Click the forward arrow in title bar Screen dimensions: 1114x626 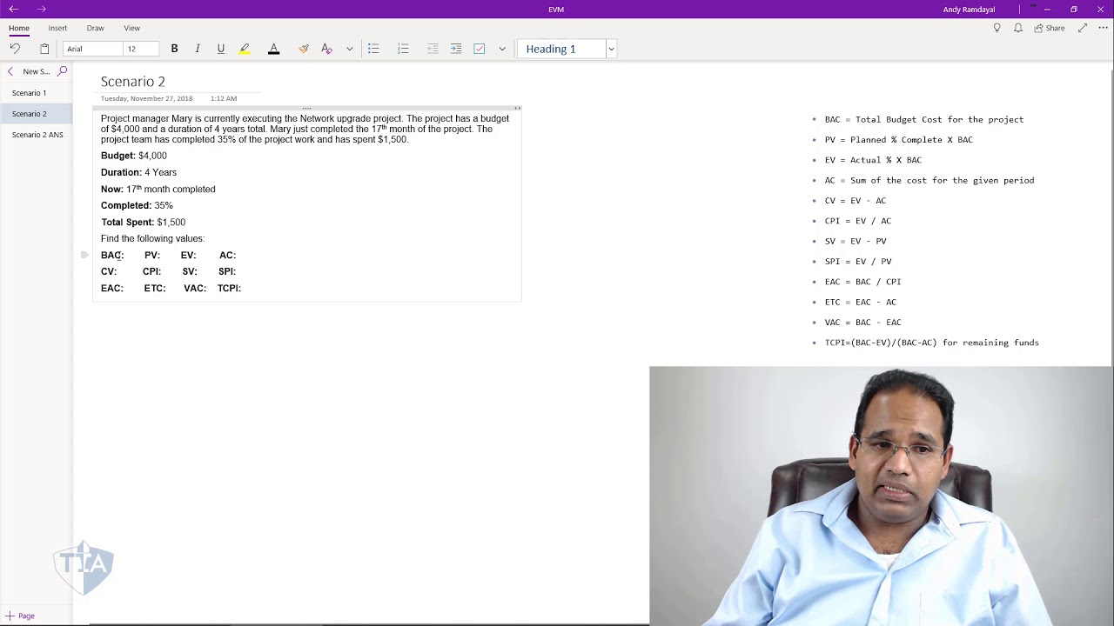pyautogui.click(x=41, y=9)
